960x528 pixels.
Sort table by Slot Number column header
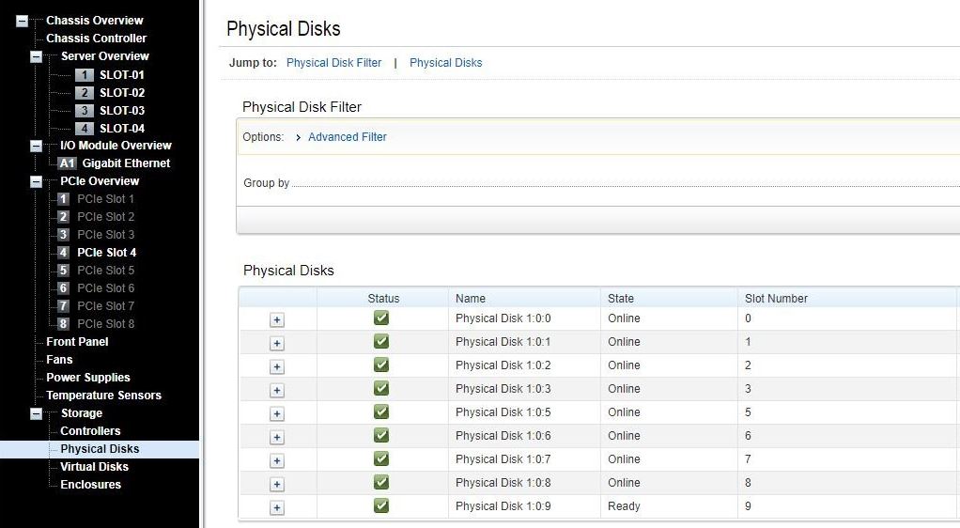pos(776,299)
